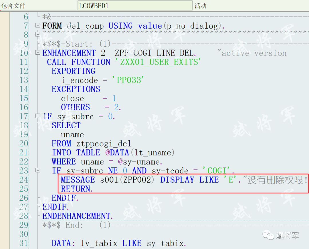This screenshot has height=249, width=309.
Task: Click the 'RETURN.' statement on line 25
Action: 77,189
